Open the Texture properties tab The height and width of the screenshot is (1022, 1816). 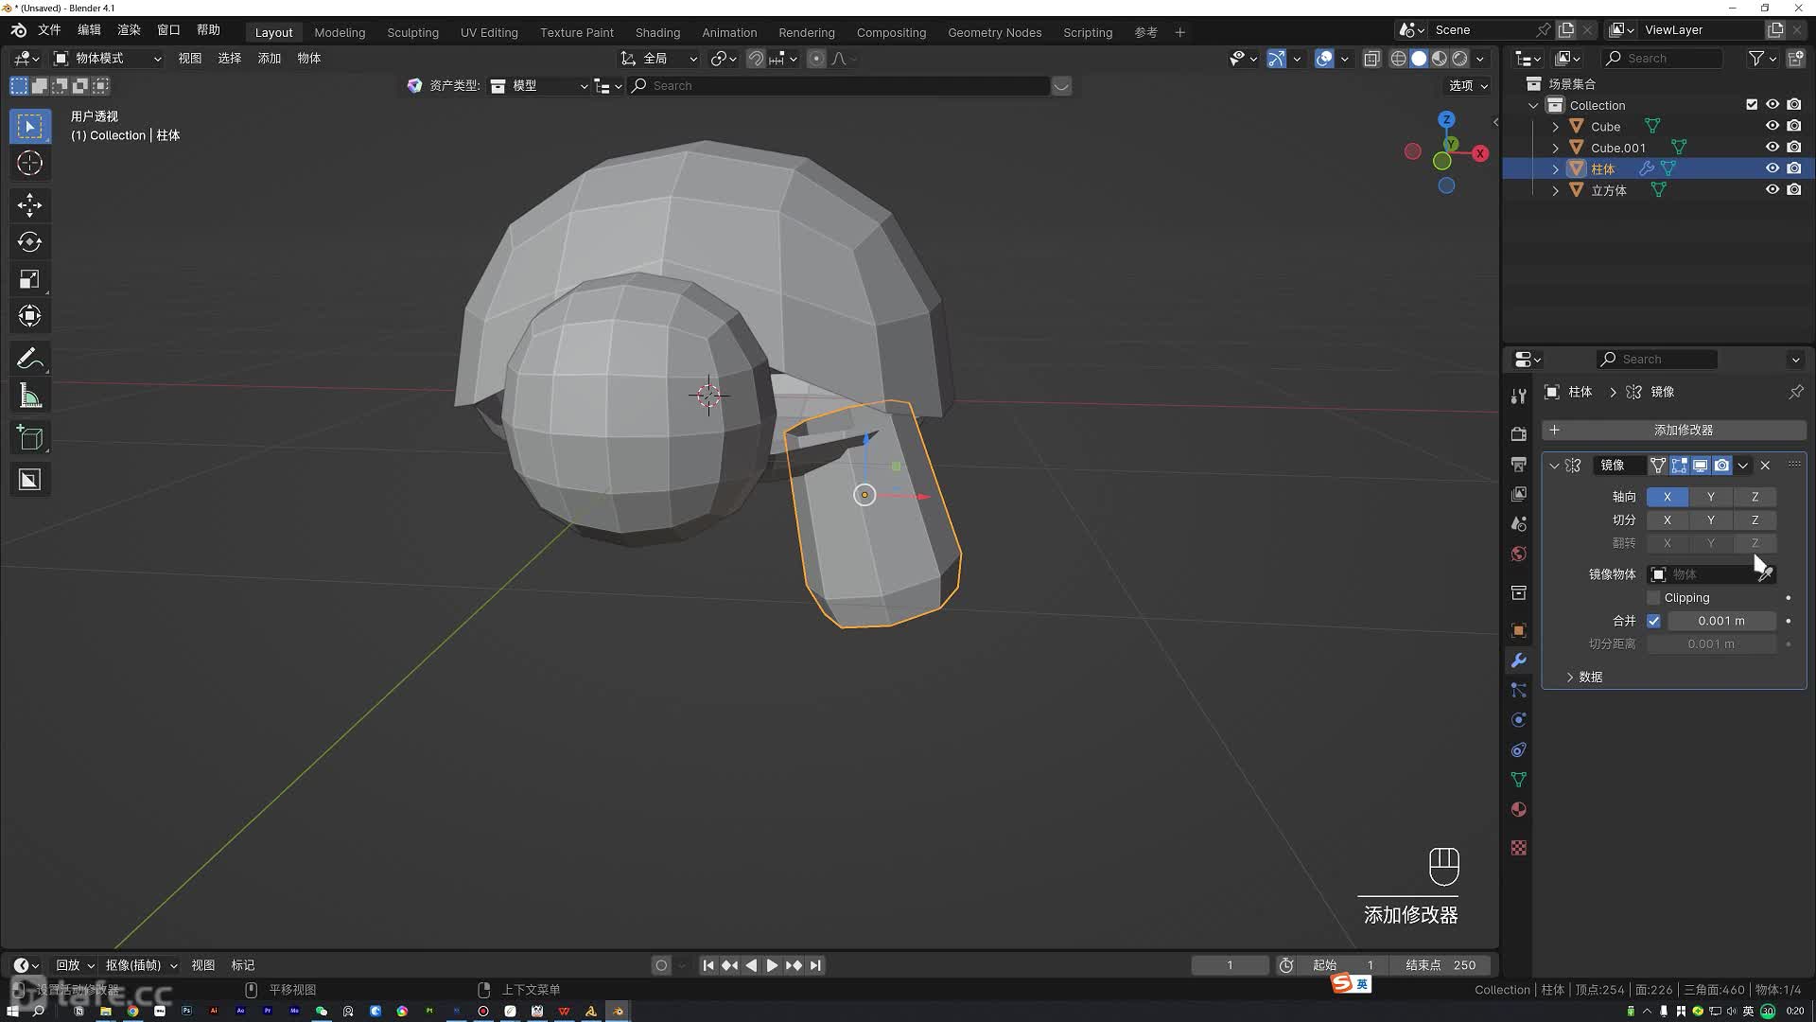point(1518,848)
